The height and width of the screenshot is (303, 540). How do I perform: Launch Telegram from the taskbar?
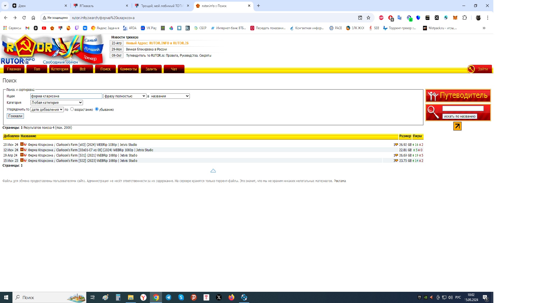coord(168,297)
